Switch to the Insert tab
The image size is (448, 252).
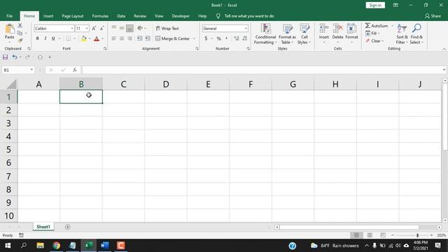tap(48, 16)
